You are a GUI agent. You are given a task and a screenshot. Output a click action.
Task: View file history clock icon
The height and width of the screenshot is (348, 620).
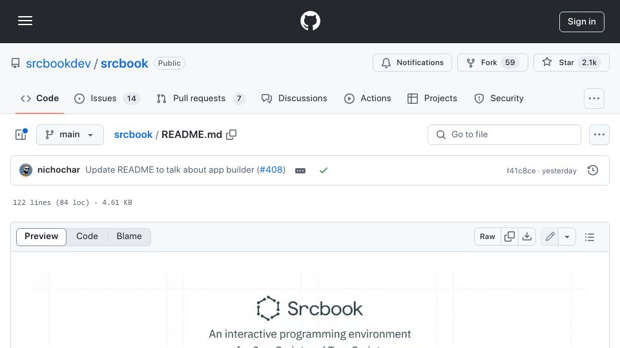click(x=593, y=170)
